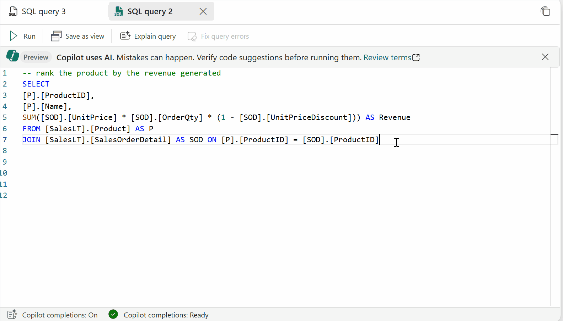
Task: Click [SalesLT].[SalesOrderDetail] on line 7
Action: (x=108, y=140)
